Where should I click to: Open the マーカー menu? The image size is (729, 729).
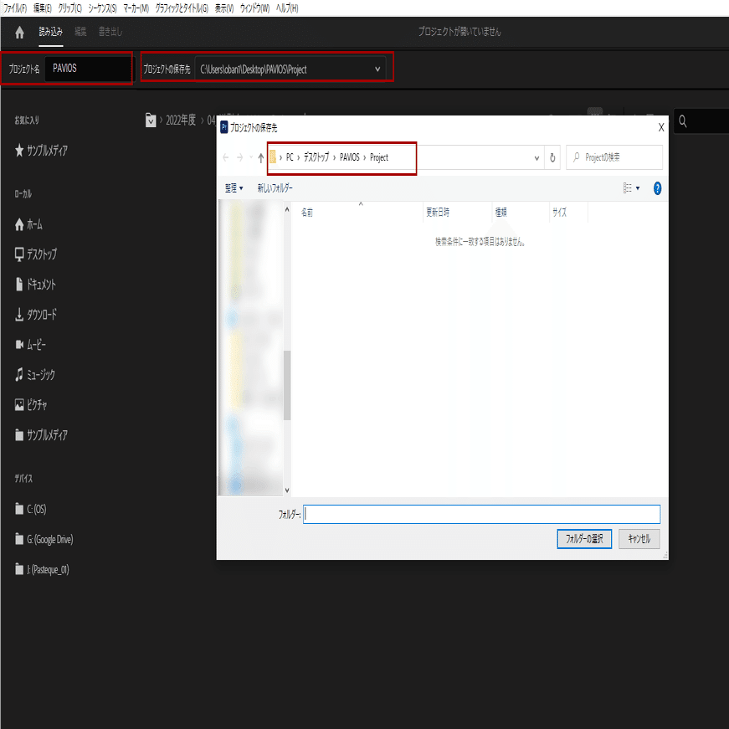point(136,8)
